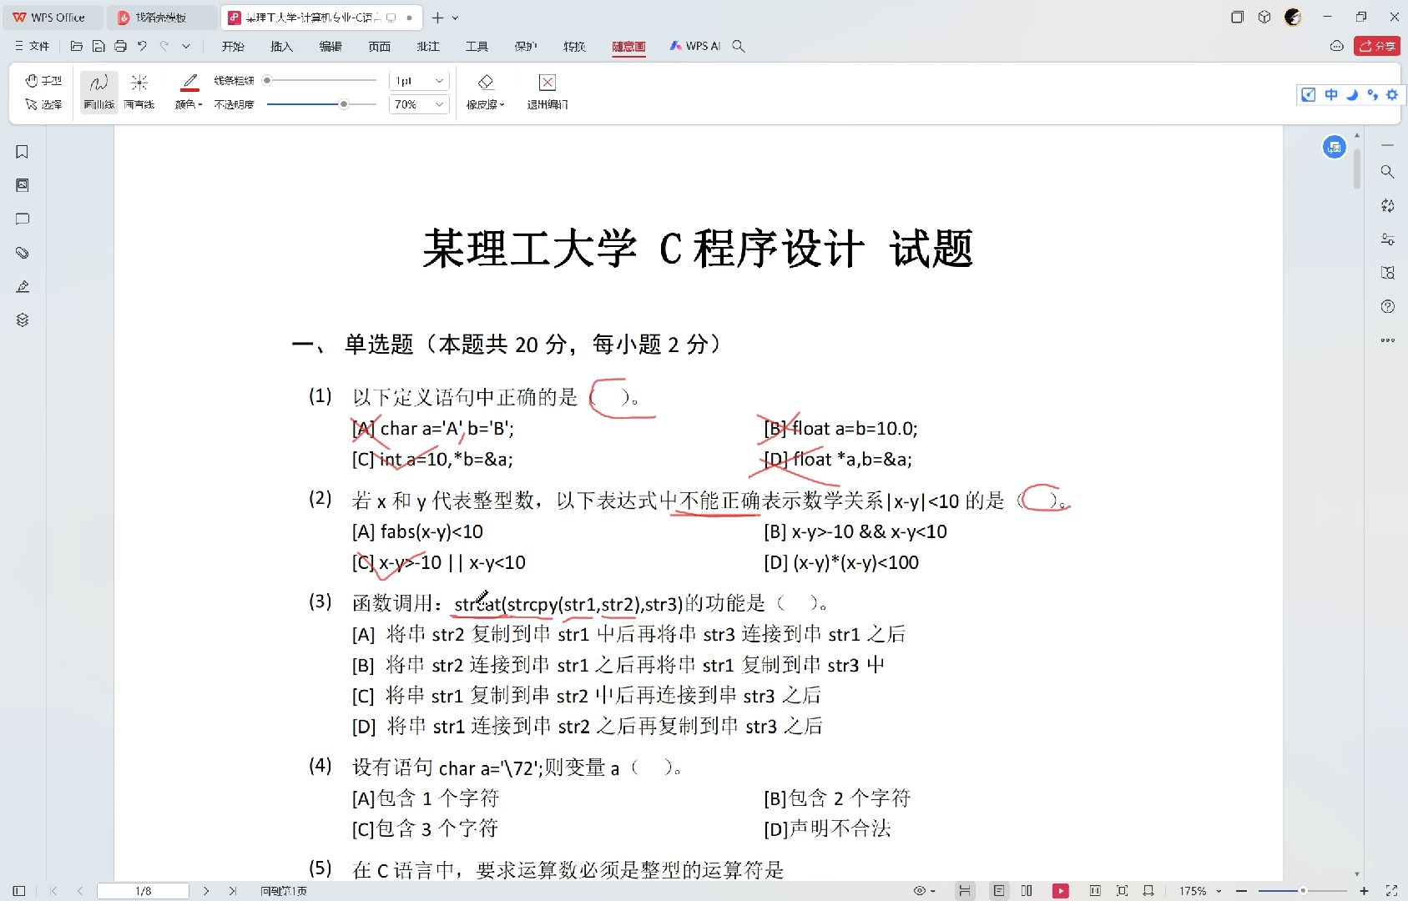Image resolution: width=1408 pixels, height=901 pixels.
Task: Undo the last action
Action: coord(142,46)
